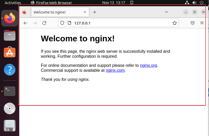Open the power system menu icon
This screenshot has width=209, height=136.
[x=201, y=3]
